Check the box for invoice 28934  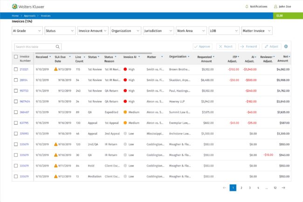[16, 80]
